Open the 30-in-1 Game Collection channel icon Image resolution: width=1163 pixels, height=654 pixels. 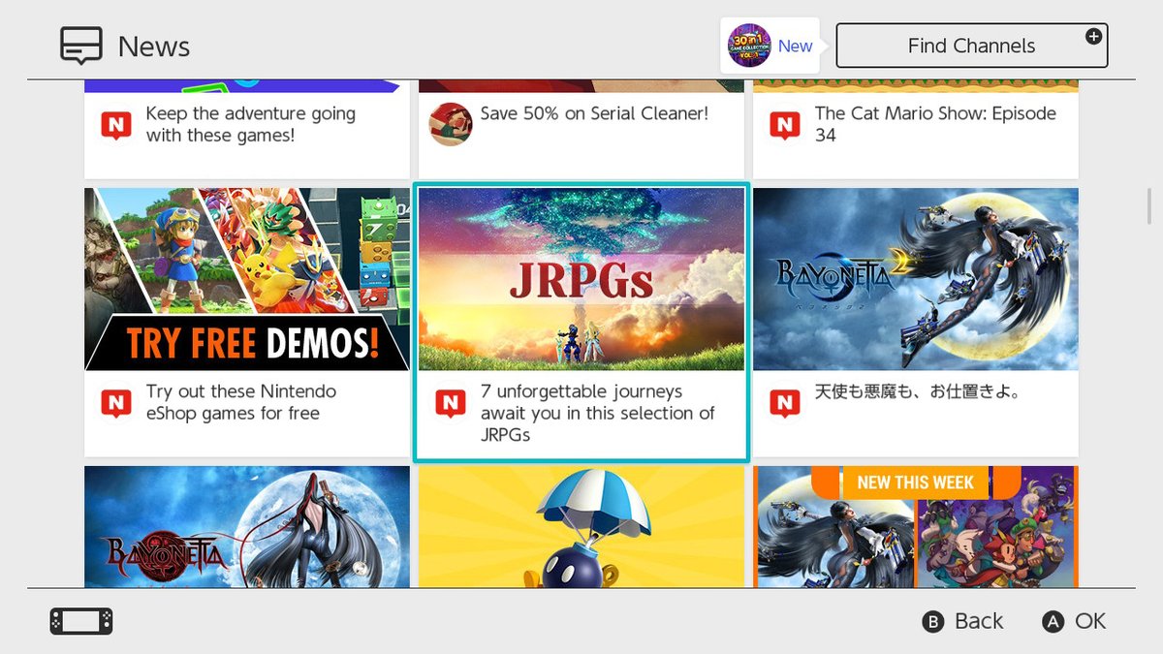pos(749,46)
